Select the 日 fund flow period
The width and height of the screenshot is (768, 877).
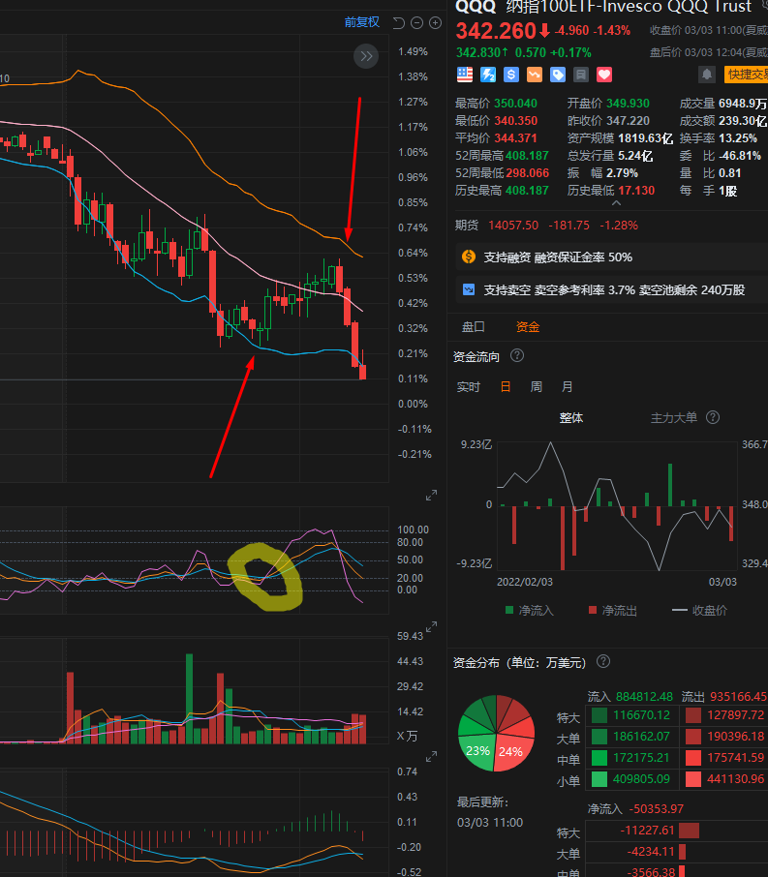pyautogui.click(x=505, y=387)
